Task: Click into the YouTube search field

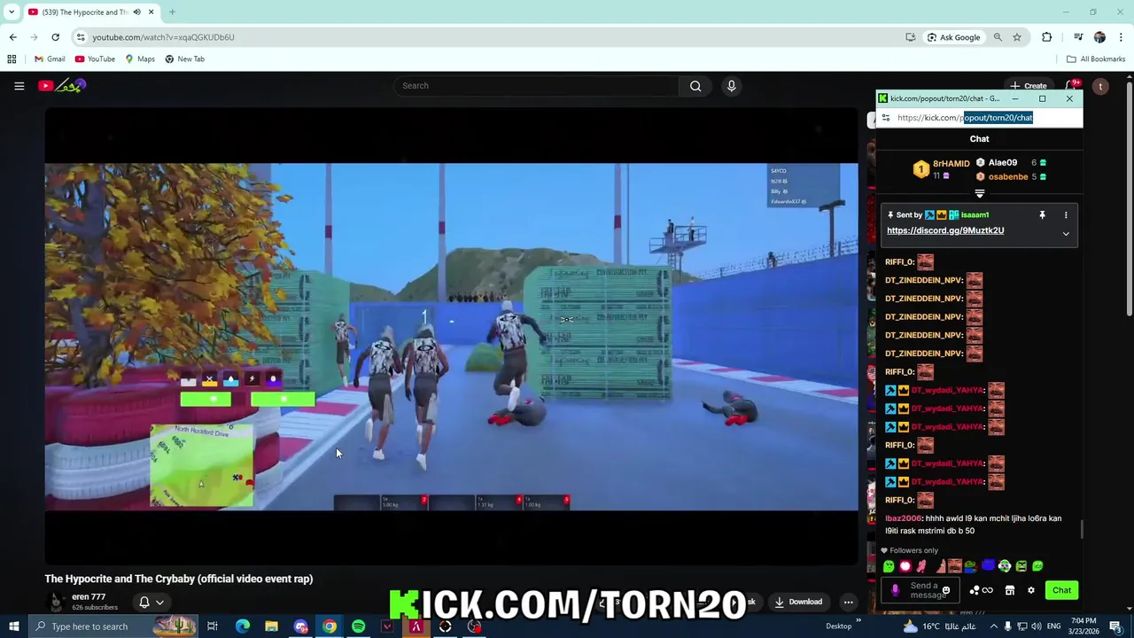Action: click(x=536, y=86)
